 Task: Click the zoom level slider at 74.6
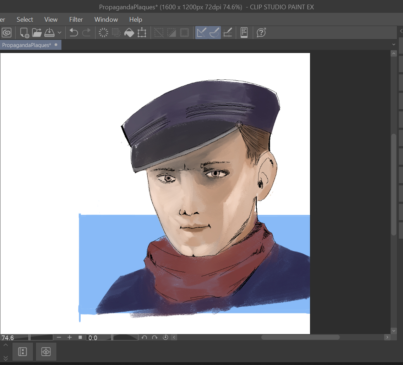14,337
